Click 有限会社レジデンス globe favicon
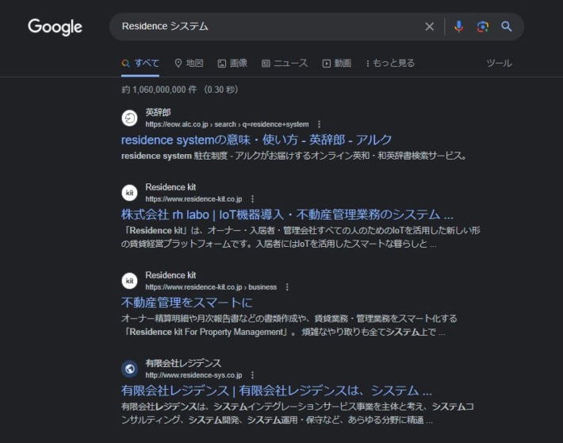This screenshot has width=563, height=443. click(129, 369)
